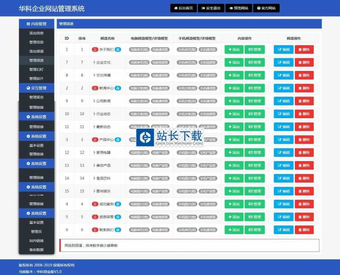
Task: Open 添加信息 in the sidebar
Action: click(37, 33)
